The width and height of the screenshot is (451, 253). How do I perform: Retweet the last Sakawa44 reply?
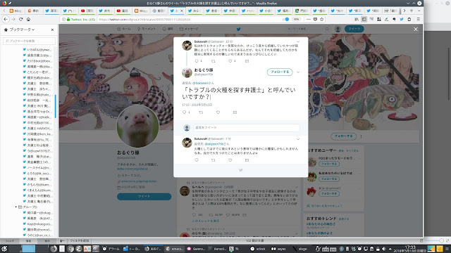click(x=213, y=160)
